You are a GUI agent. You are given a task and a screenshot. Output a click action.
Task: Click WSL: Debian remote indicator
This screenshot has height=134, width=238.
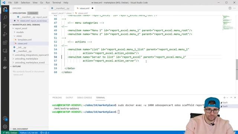click(10, 133)
